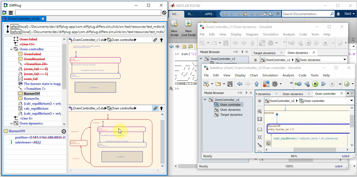Click the position property line in BurnerOff details

click(40, 137)
